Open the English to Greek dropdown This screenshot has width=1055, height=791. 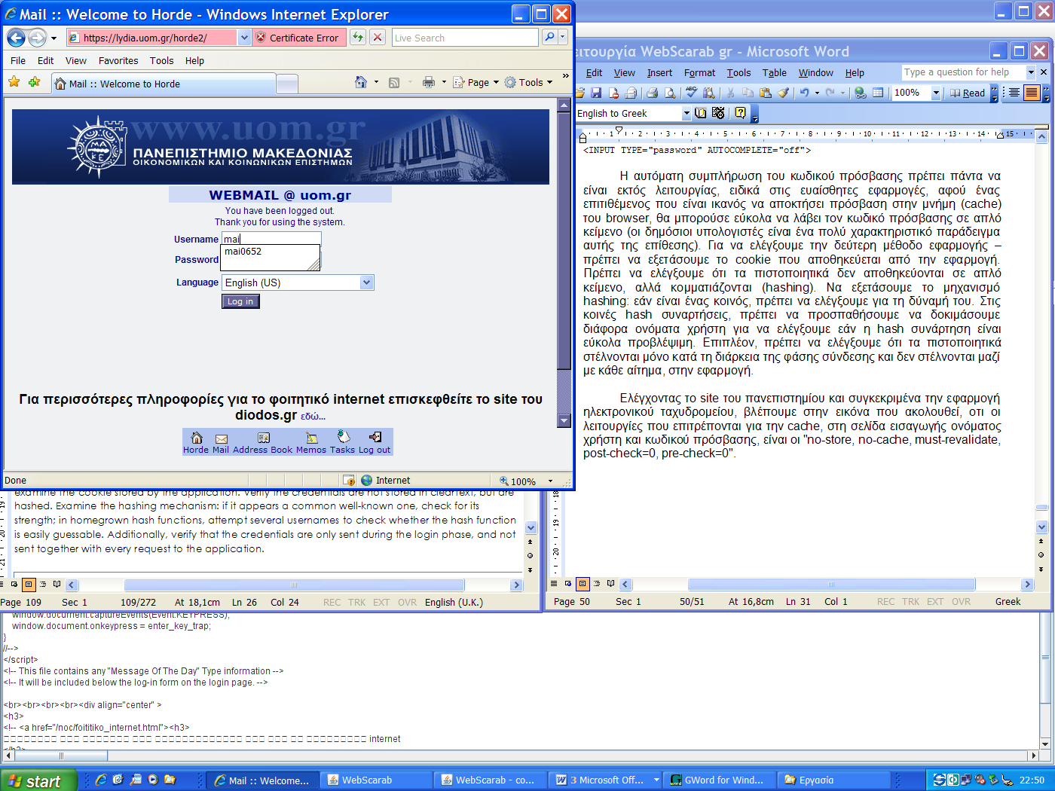click(686, 113)
